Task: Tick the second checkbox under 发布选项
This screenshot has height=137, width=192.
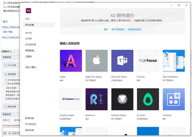Action: pyautogui.click(x=6, y=84)
